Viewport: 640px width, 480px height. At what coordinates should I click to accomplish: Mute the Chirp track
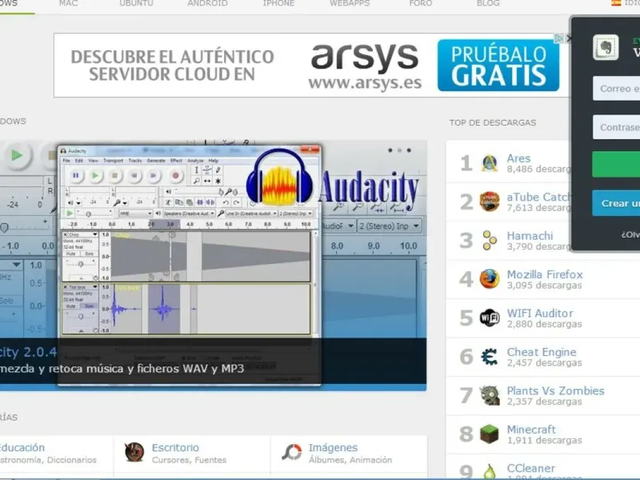pos(71,254)
